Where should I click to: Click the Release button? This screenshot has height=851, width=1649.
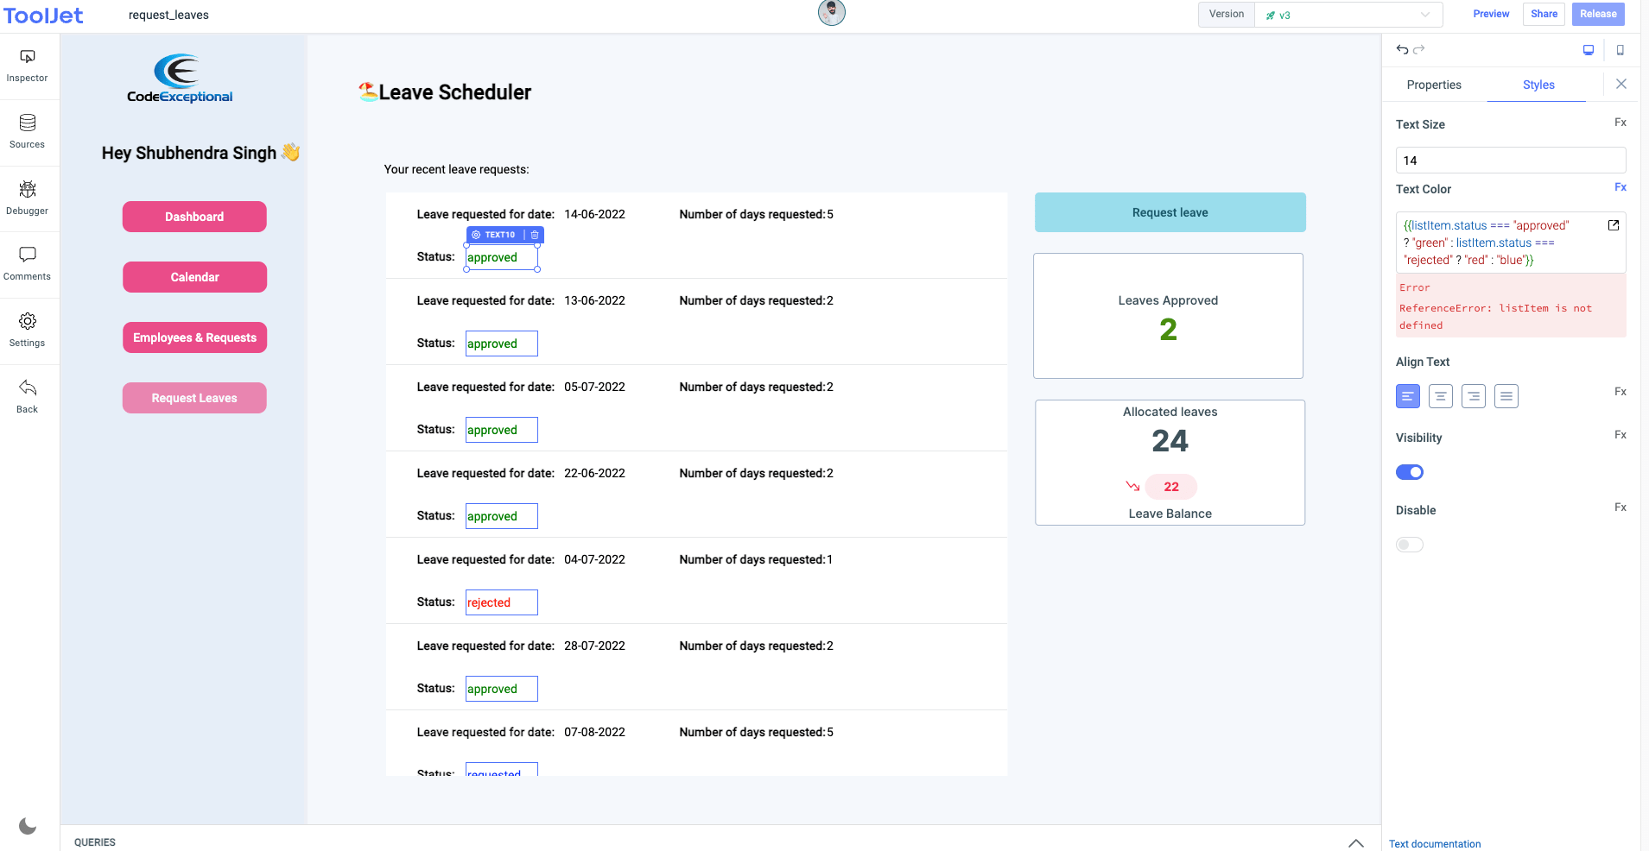point(1597,14)
